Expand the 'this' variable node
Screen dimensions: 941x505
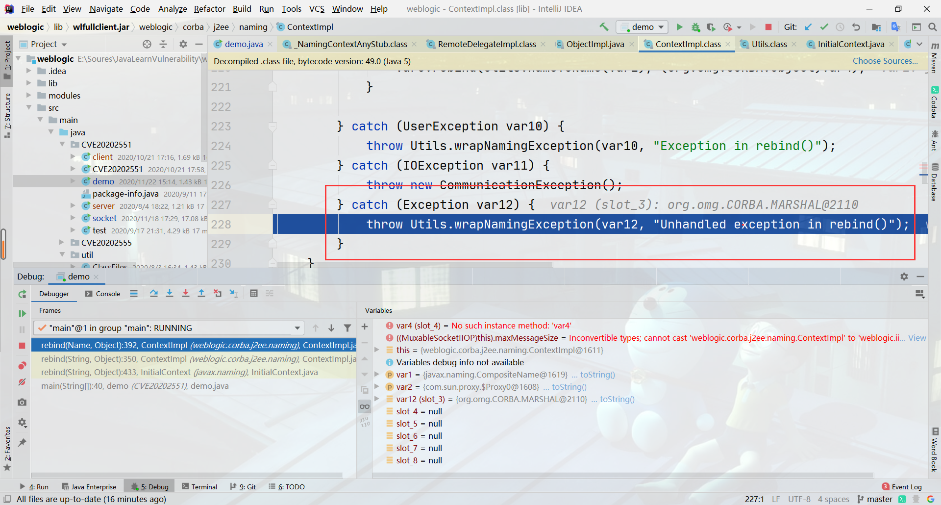click(x=377, y=350)
